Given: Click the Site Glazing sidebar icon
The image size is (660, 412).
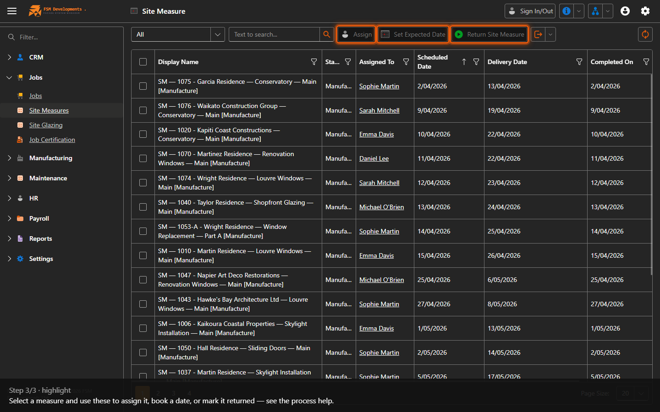Looking at the screenshot, I should tap(20, 125).
